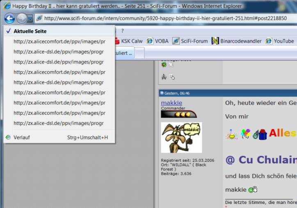Click the browser Forward arrow button
297x208 pixels.
[x=21, y=18]
